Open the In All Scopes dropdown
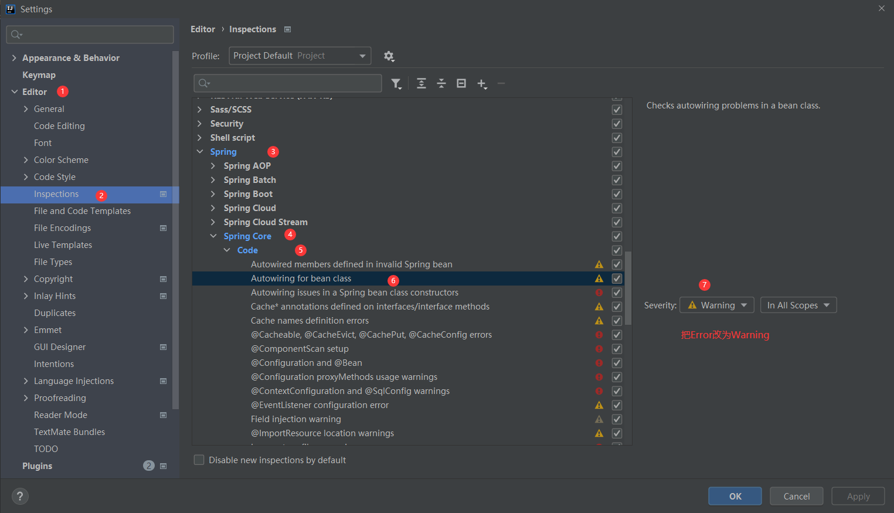 [x=798, y=305]
